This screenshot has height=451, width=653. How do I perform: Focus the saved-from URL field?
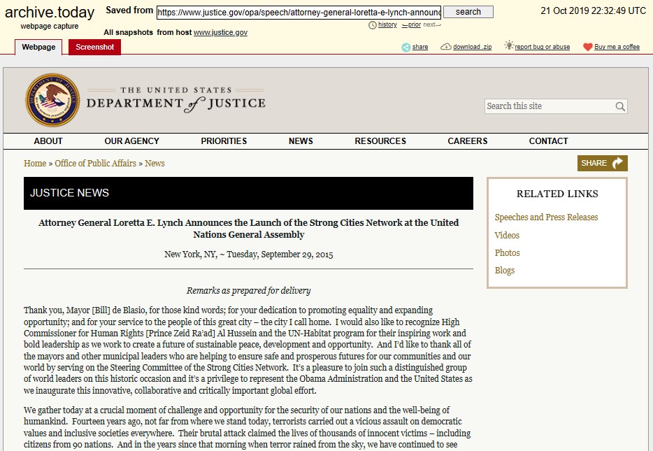coord(299,13)
